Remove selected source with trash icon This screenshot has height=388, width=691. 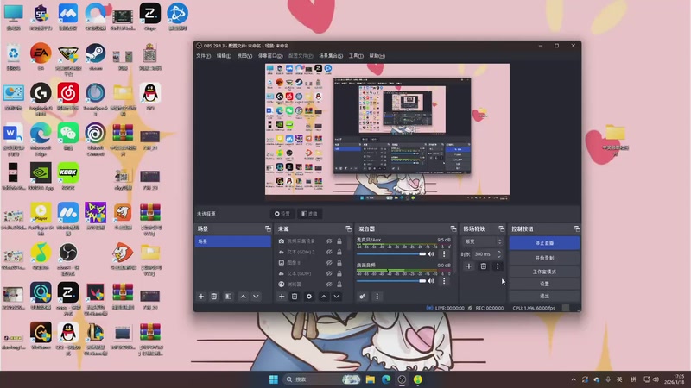tap(295, 297)
